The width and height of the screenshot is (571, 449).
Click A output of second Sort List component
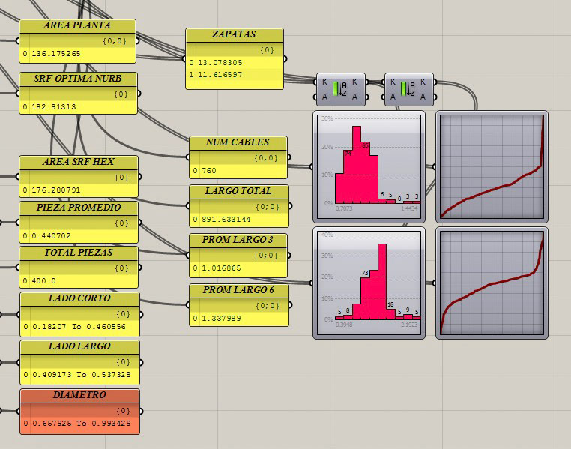pyautogui.click(x=423, y=97)
